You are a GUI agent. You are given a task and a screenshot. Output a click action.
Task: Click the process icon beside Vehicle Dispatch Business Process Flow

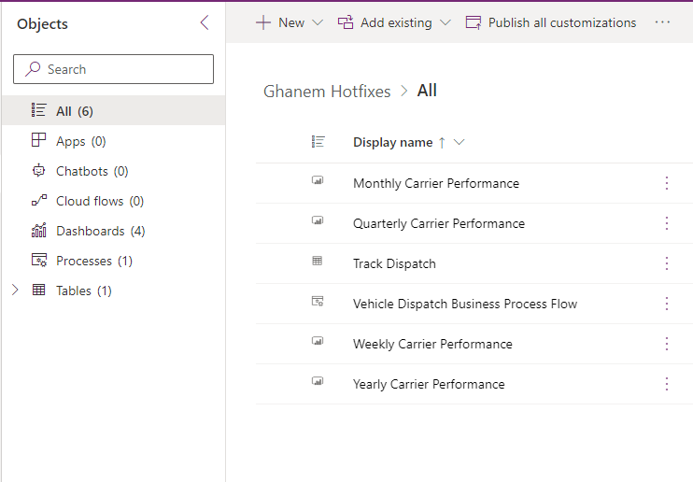pyautogui.click(x=318, y=303)
